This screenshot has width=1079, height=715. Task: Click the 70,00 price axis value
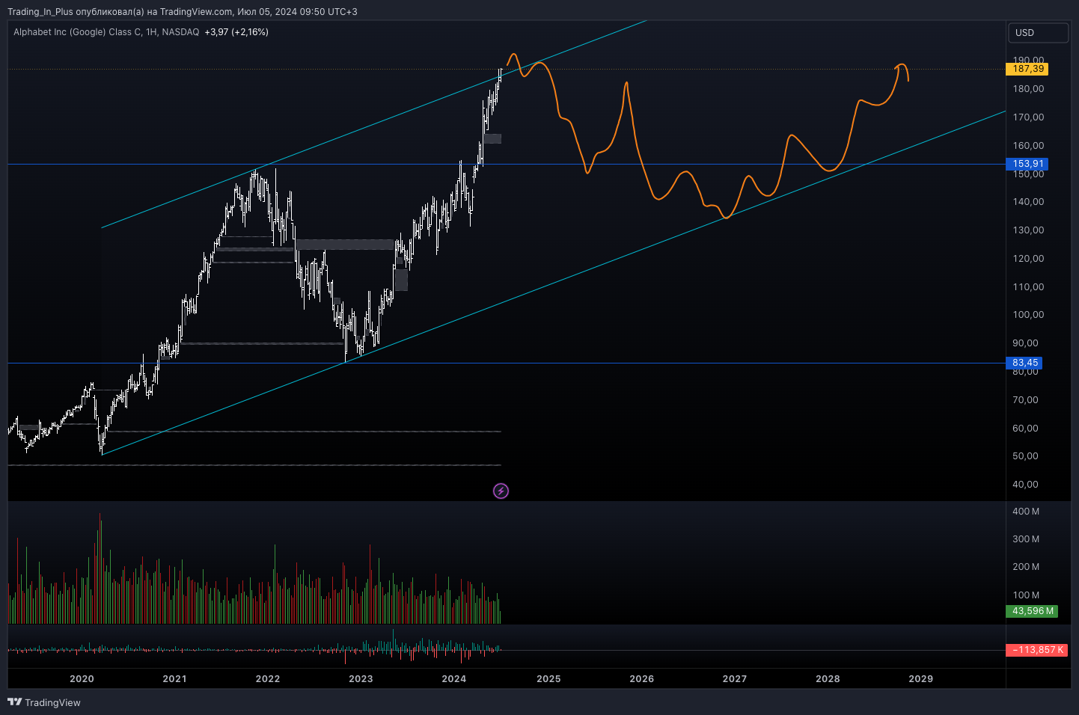[x=1025, y=400]
